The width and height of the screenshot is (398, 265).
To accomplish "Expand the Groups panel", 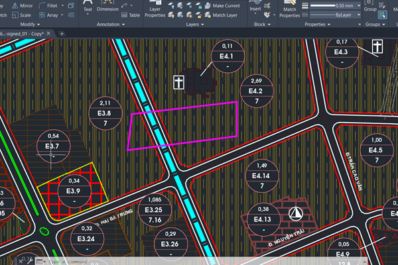I will 375,25.
